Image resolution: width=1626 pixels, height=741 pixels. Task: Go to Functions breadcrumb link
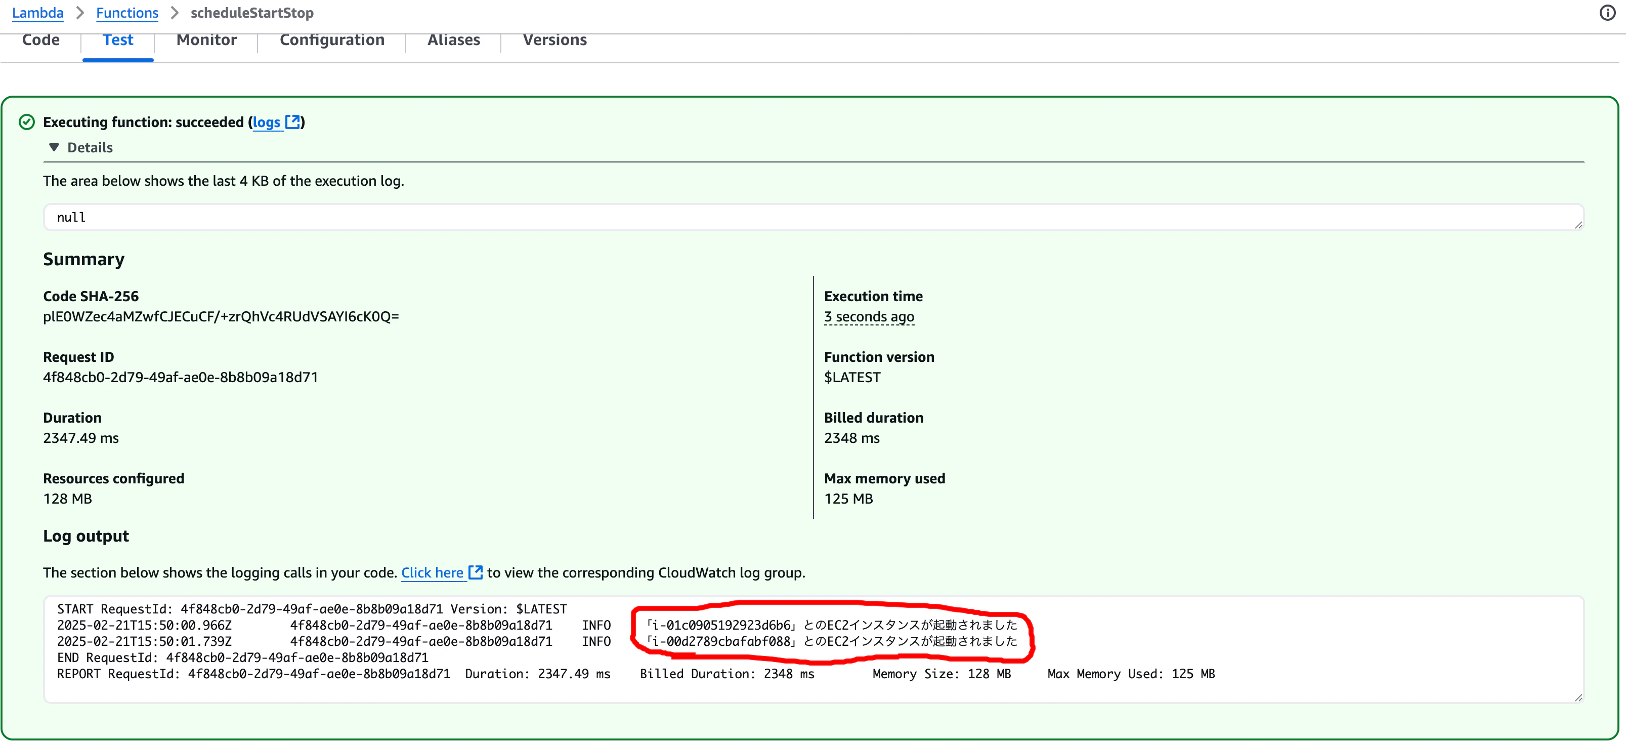[x=127, y=13]
